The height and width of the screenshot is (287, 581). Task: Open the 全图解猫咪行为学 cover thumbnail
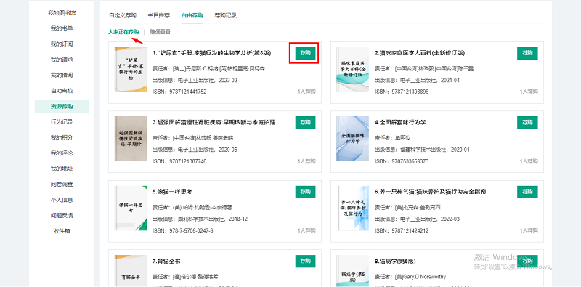tap(352, 139)
